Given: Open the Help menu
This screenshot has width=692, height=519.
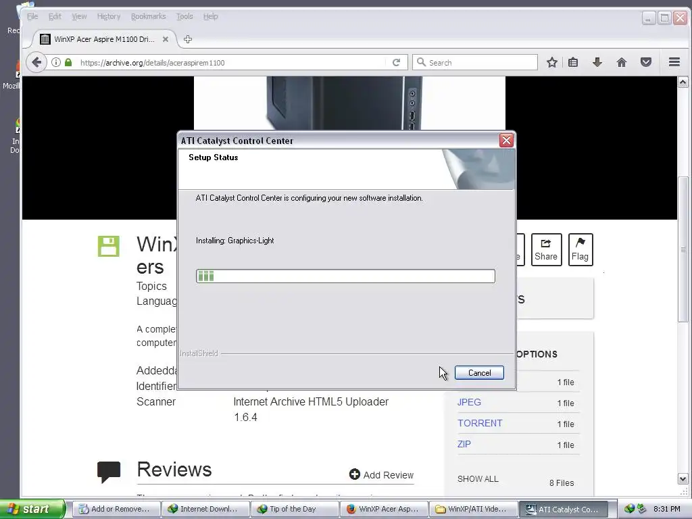Looking at the screenshot, I should (x=211, y=16).
